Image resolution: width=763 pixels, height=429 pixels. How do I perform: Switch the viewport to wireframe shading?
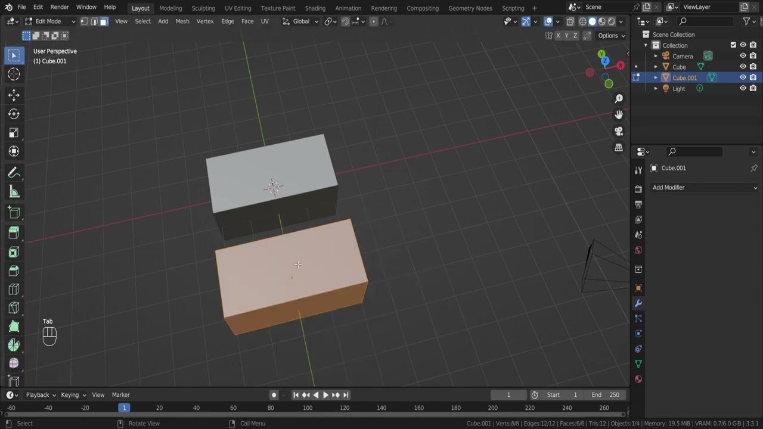click(x=583, y=21)
